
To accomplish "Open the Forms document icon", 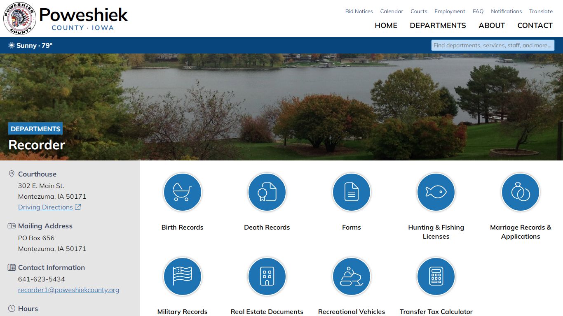I will pyautogui.click(x=351, y=192).
